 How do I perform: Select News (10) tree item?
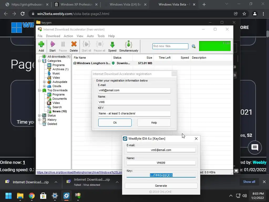pyautogui.click(x=60, y=111)
